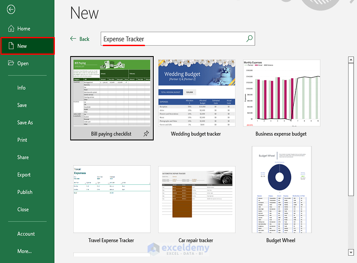Select the Business expense budget thumbnail
The image size is (357, 263).
pyautogui.click(x=282, y=93)
